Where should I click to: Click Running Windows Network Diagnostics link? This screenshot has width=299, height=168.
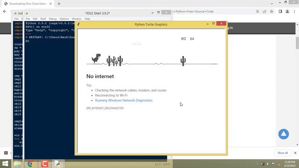pos(124,100)
